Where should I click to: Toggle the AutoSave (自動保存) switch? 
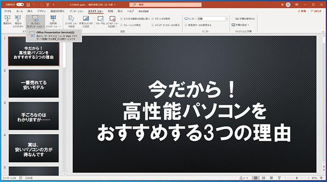coord(20,4)
